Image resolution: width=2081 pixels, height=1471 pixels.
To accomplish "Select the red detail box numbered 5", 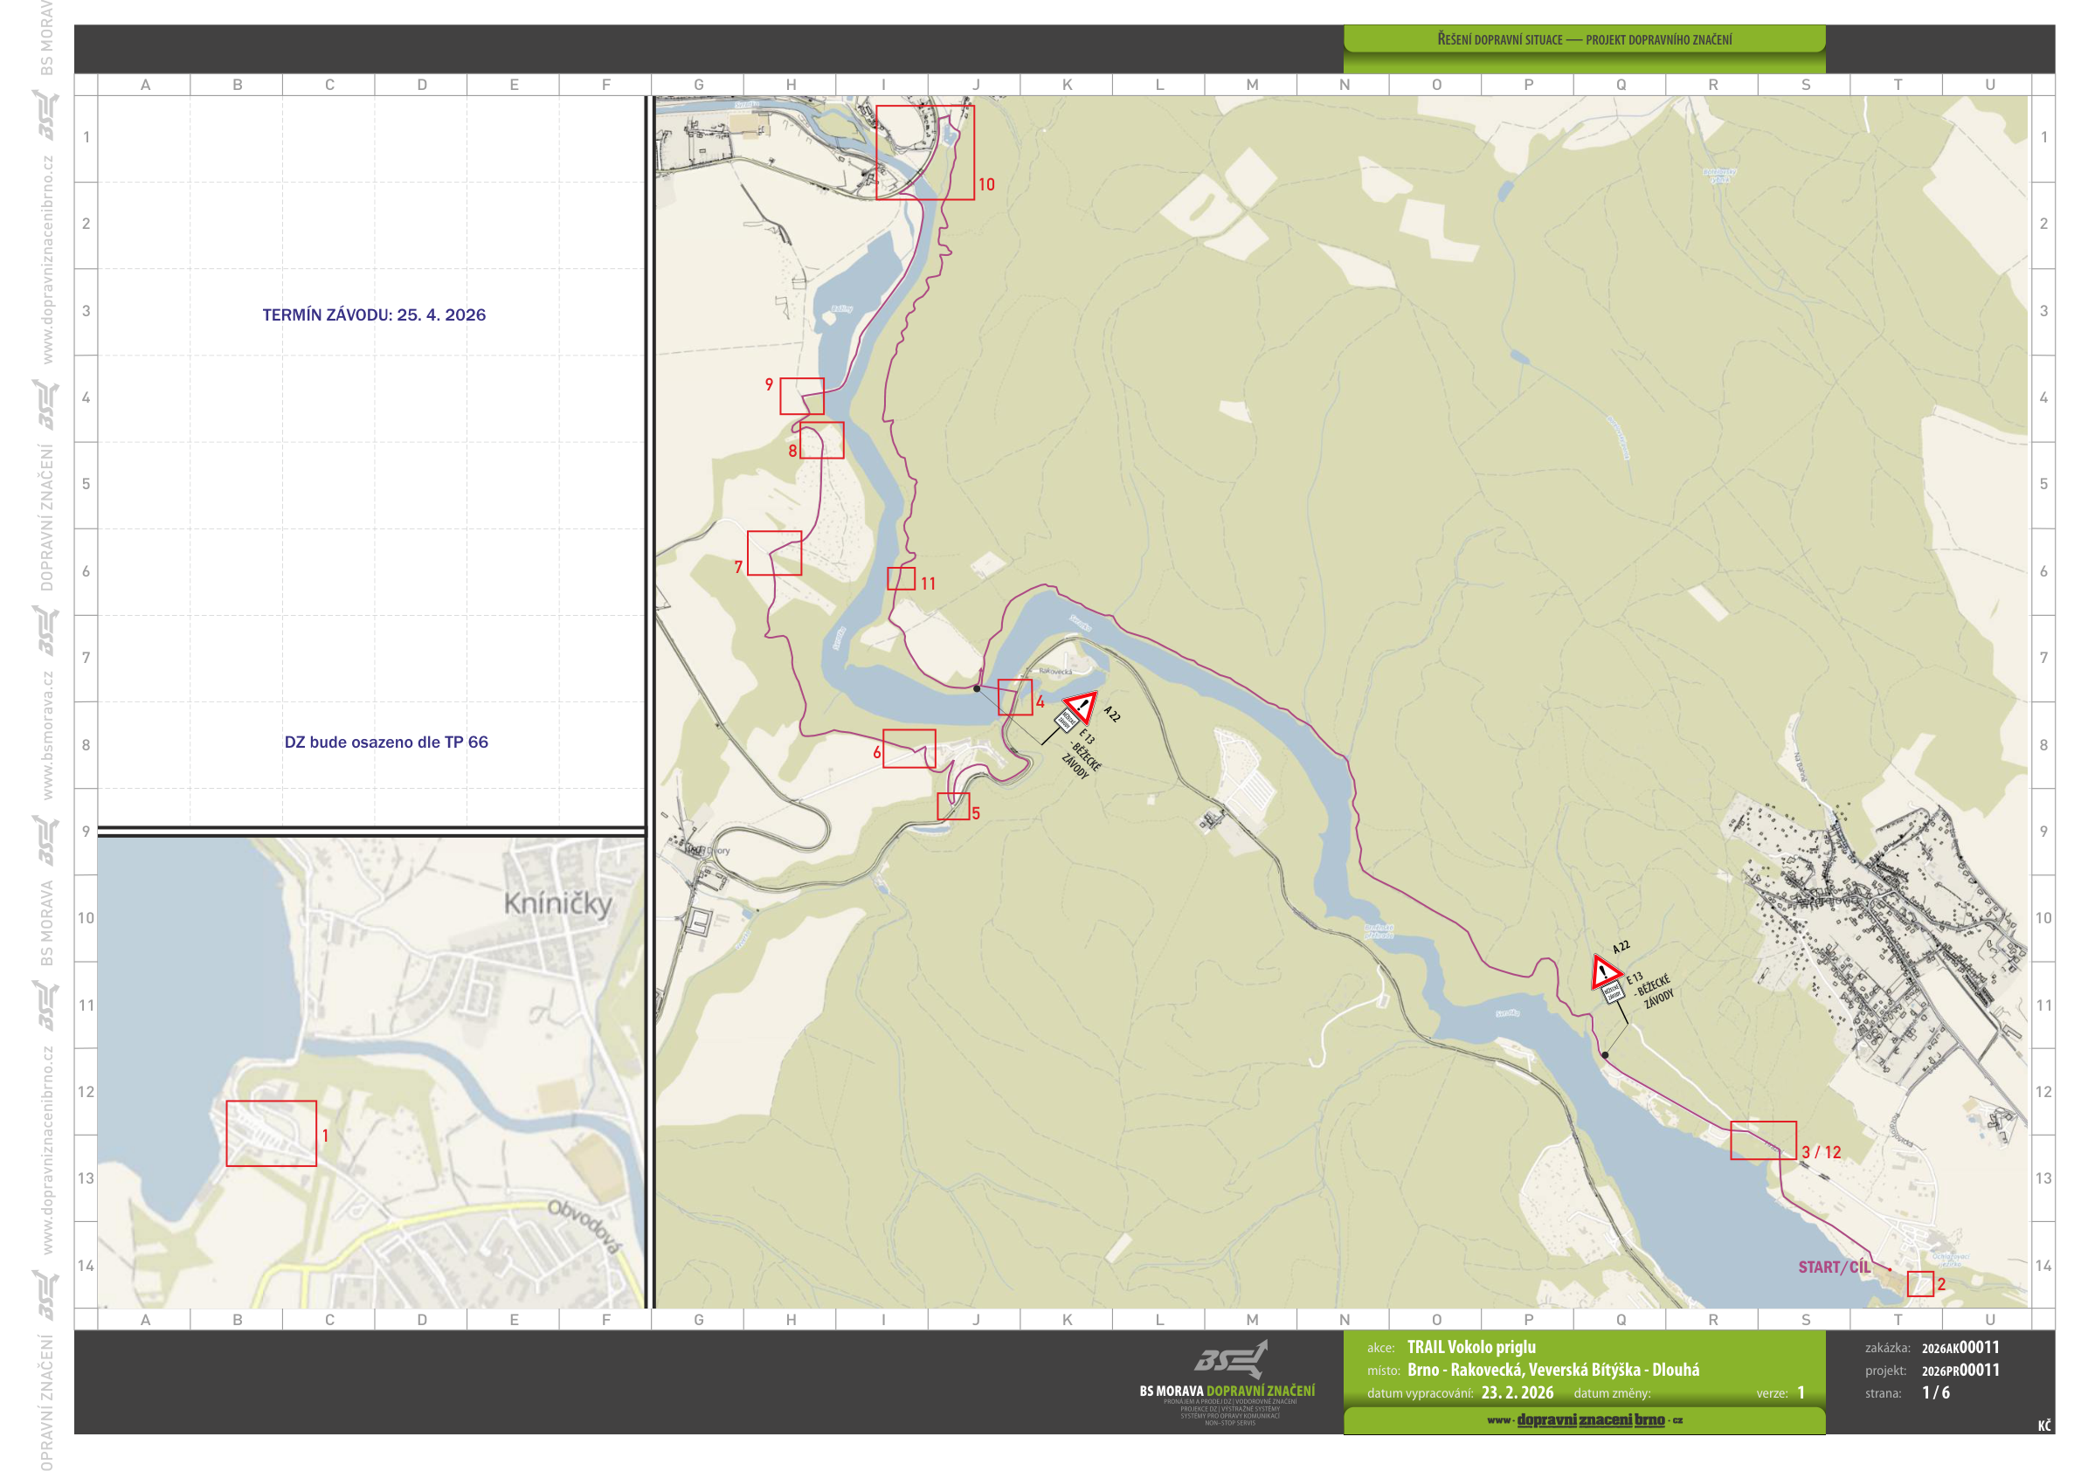I will 952,805.
